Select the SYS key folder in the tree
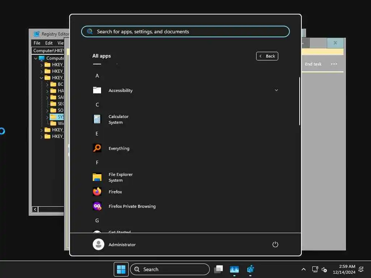This screenshot has width=371, height=278. click(x=57, y=117)
